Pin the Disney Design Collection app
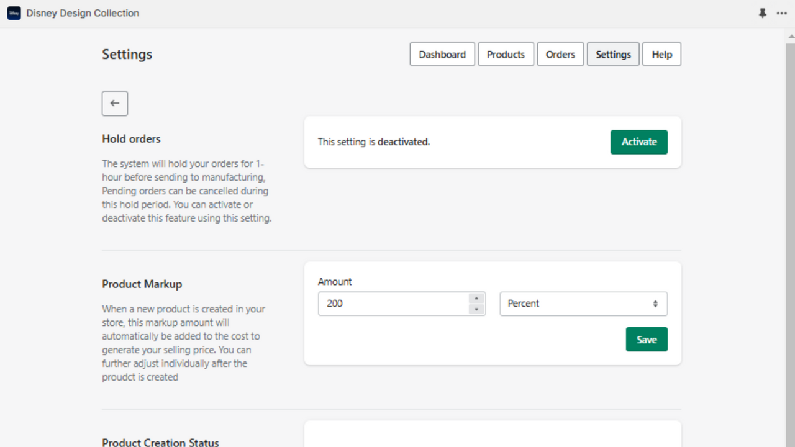Image resolution: width=795 pixels, height=447 pixels. pos(763,13)
